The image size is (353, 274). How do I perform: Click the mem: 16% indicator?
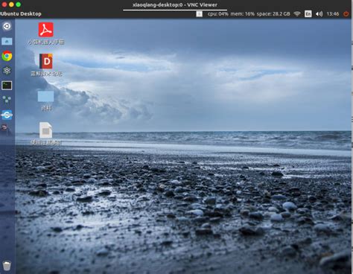(x=243, y=14)
